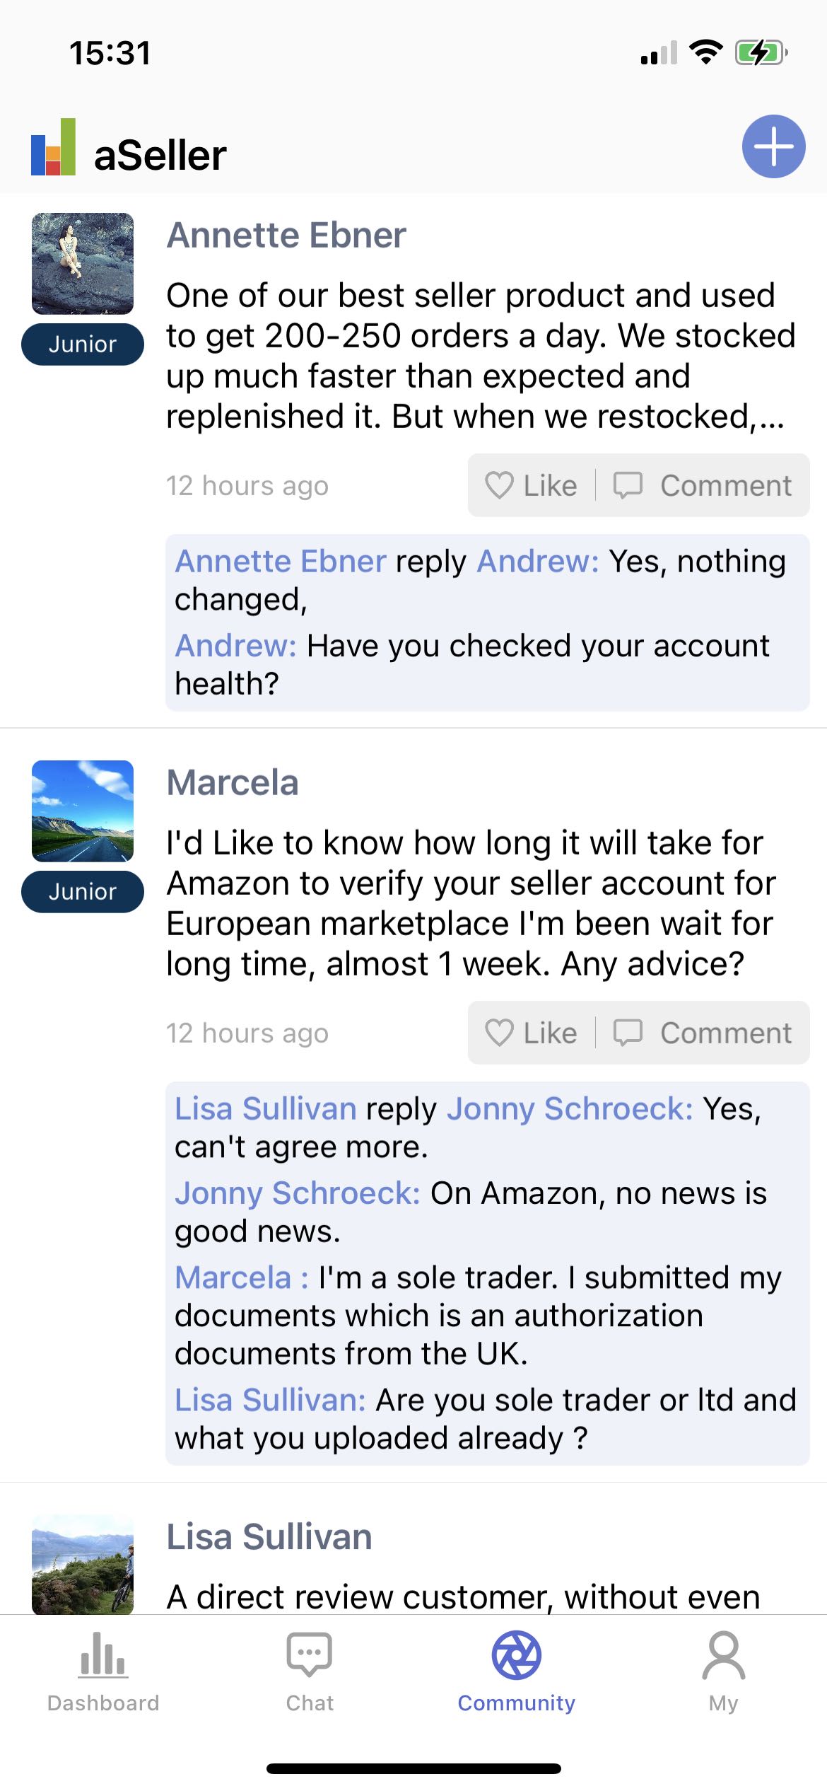Create a new post with the plus icon

coord(773,147)
